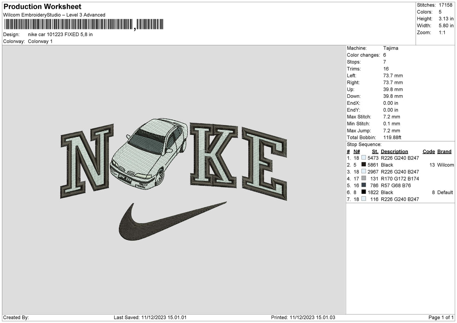
Task: Click the black swatch in stop 6 row
Action: coord(364,192)
